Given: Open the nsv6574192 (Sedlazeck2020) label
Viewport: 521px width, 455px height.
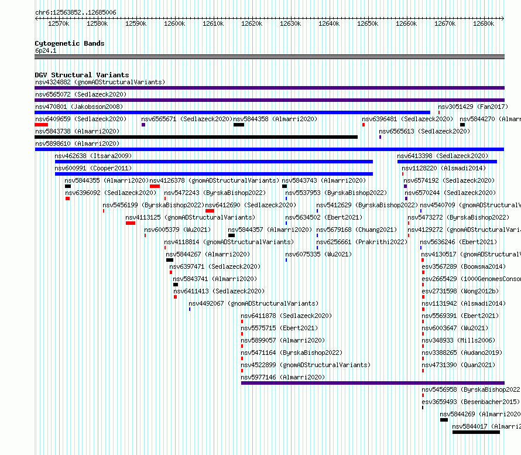Looking at the screenshot, I should 449,180.
